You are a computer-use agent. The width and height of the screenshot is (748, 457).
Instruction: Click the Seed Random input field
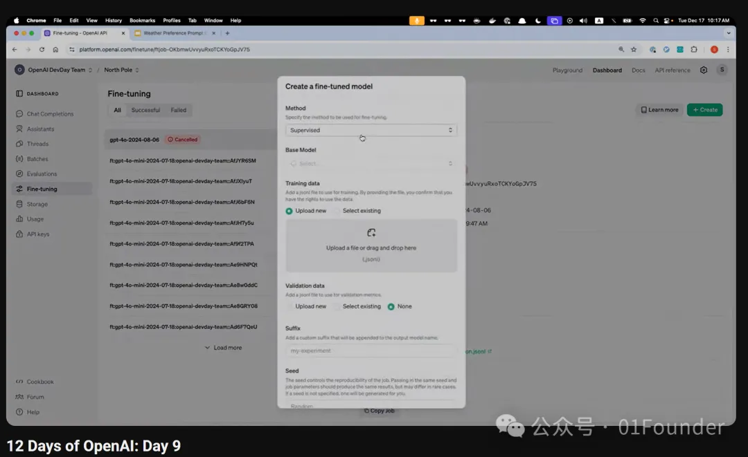371,406
